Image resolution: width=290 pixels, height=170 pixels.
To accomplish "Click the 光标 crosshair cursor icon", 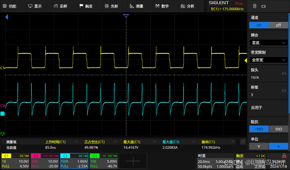I will 107,6.
